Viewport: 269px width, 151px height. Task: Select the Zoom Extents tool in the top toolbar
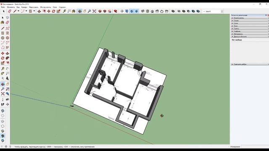point(94,11)
